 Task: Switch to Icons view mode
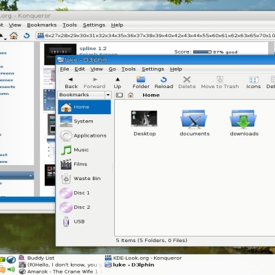click(253, 82)
